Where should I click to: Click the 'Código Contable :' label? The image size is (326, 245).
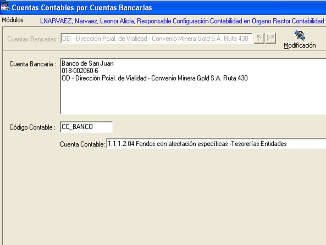coord(32,127)
